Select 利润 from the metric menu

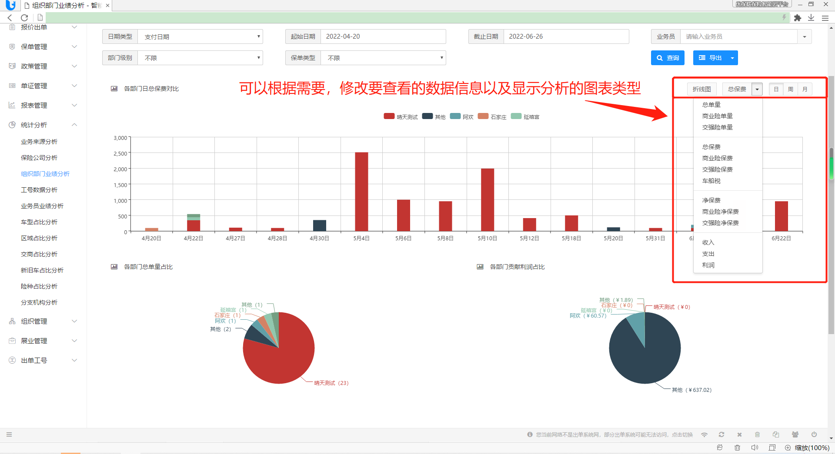tap(708, 265)
